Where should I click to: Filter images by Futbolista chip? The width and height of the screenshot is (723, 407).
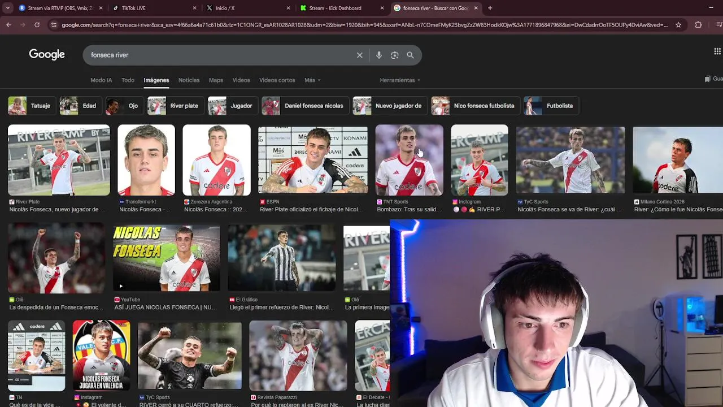tap(551, 106)
